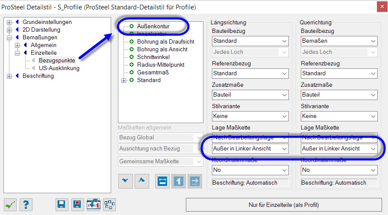Click the green circle icon beside Gesamtmaß
388x215 pixels.
(132, 72)
